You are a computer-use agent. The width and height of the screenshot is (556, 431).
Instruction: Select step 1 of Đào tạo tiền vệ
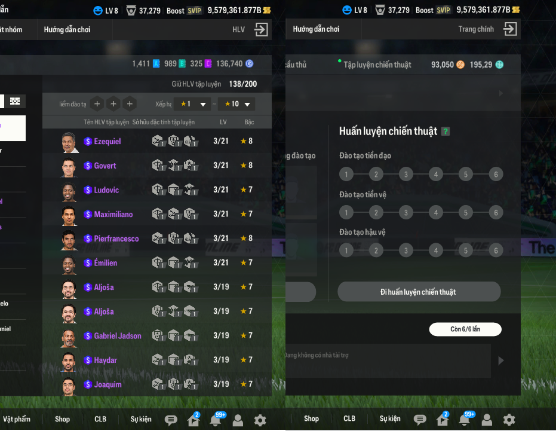(x=346, y=213)
